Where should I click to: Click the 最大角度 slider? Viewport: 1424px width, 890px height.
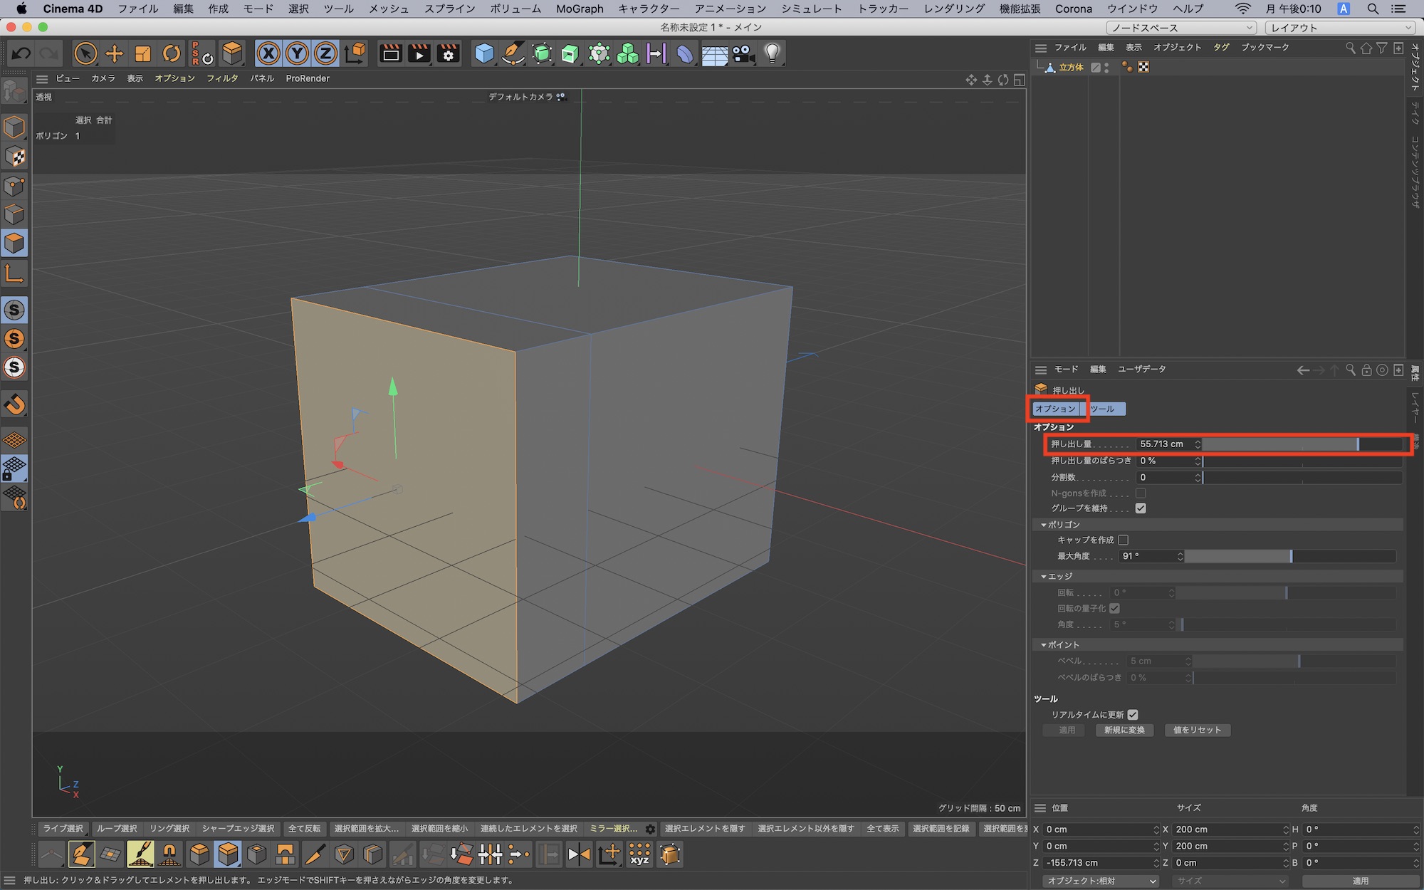pyautogui.click(x=1289, y=556)
